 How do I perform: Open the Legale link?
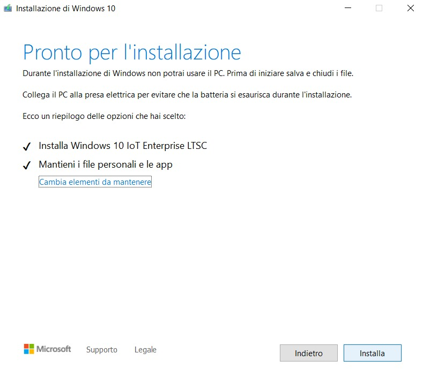[x=145, y=350]
